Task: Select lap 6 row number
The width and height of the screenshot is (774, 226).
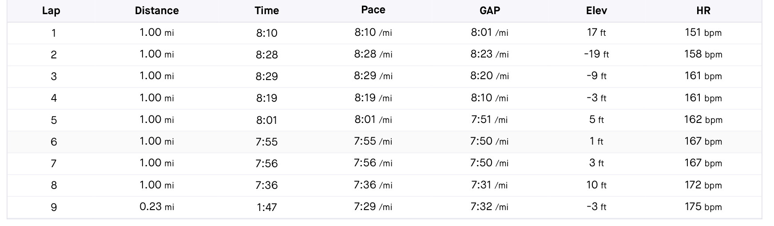Action: pyautogui.click(x=54, y=142)
